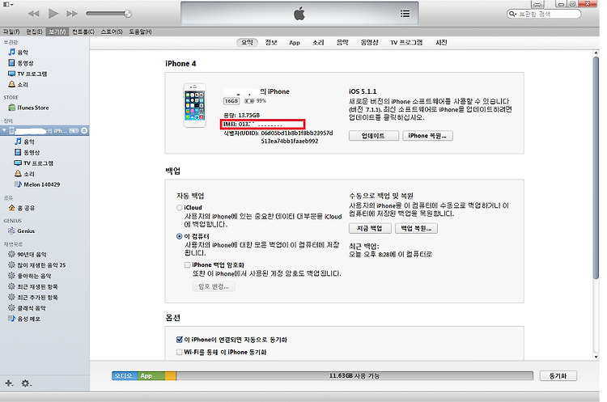Image resolution: width=607 pixels, height=402 pixels.
Task: Open device TV 프로그램 item
Action: [x=34, y=163]
